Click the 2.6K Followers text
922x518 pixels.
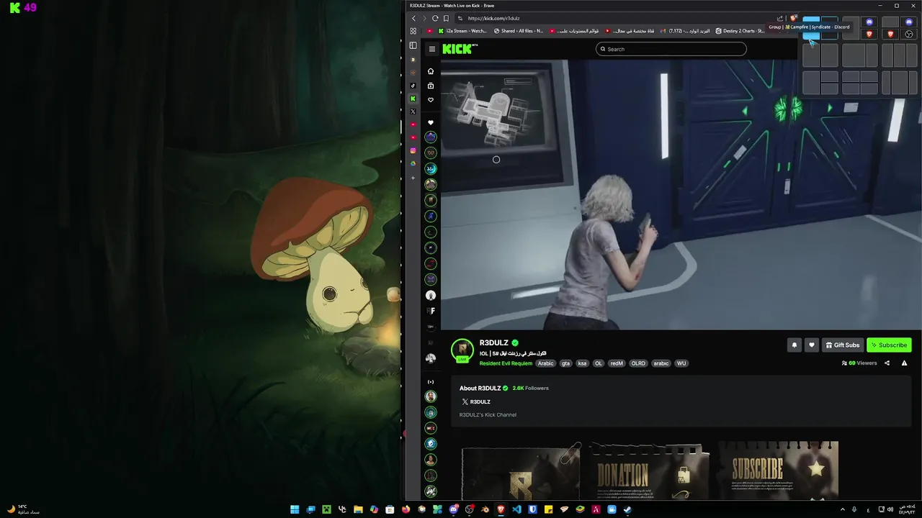(530, 388)
